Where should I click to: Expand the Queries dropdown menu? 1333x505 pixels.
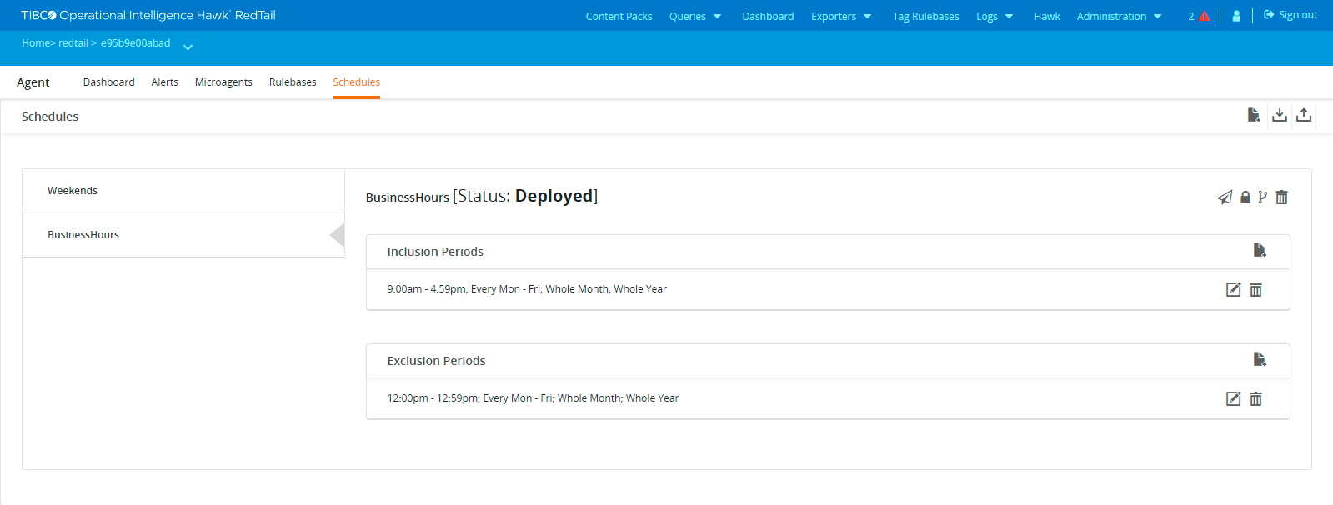tap(695, 16)
